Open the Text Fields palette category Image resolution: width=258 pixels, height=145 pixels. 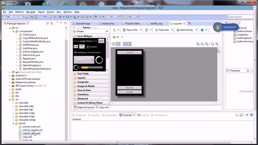pyautogui.click(x=91, y=74)
